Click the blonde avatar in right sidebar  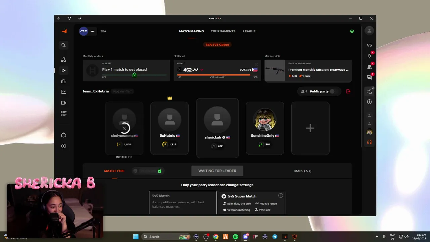[x=369, y=132]
